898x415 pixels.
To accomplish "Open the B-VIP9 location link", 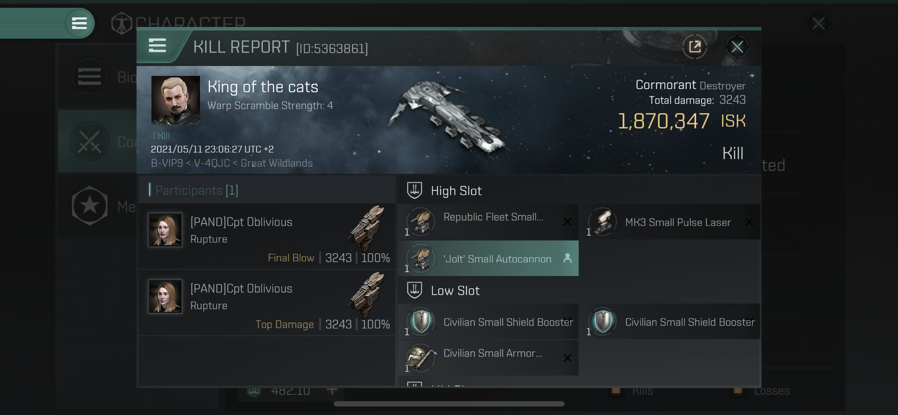I will (x=167, y=163).
